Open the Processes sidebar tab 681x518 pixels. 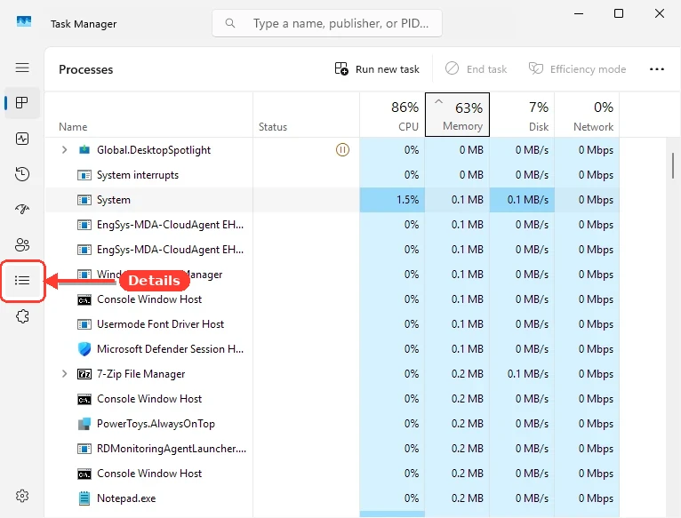pos(22,103)
